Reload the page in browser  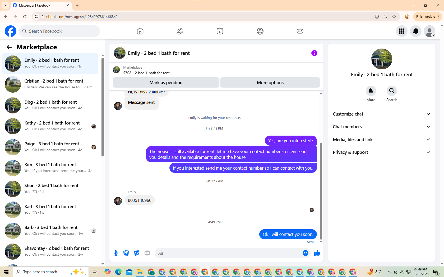point(25,17)
